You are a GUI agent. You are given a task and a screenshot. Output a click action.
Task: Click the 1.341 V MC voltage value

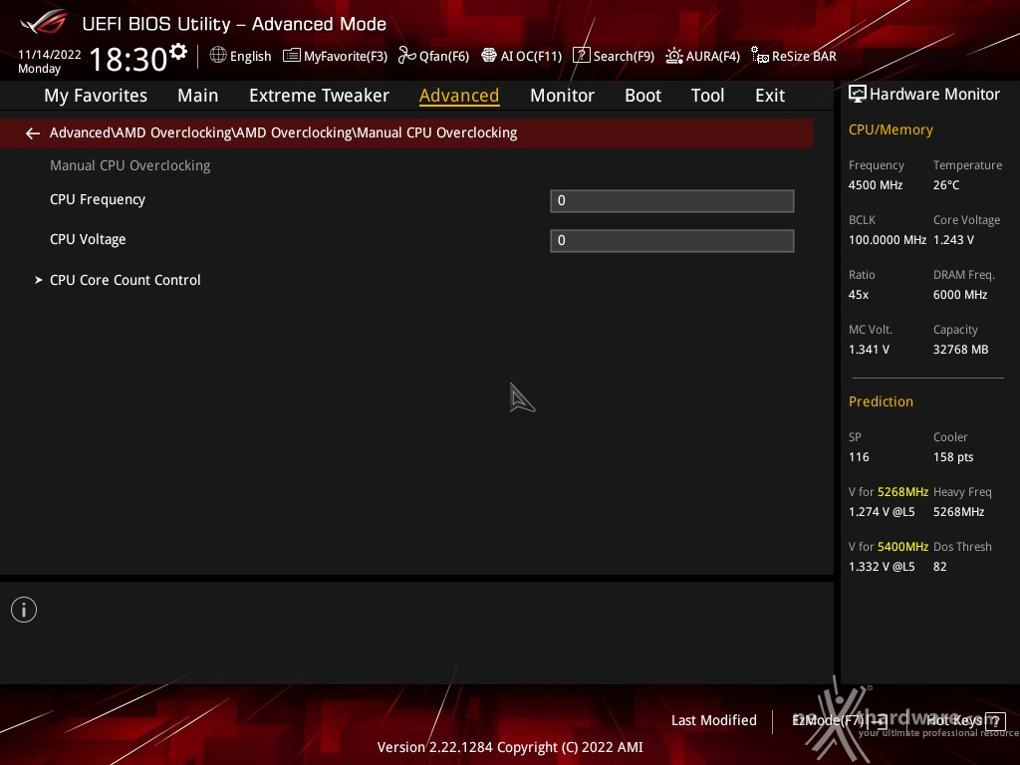tap(869, 350)
